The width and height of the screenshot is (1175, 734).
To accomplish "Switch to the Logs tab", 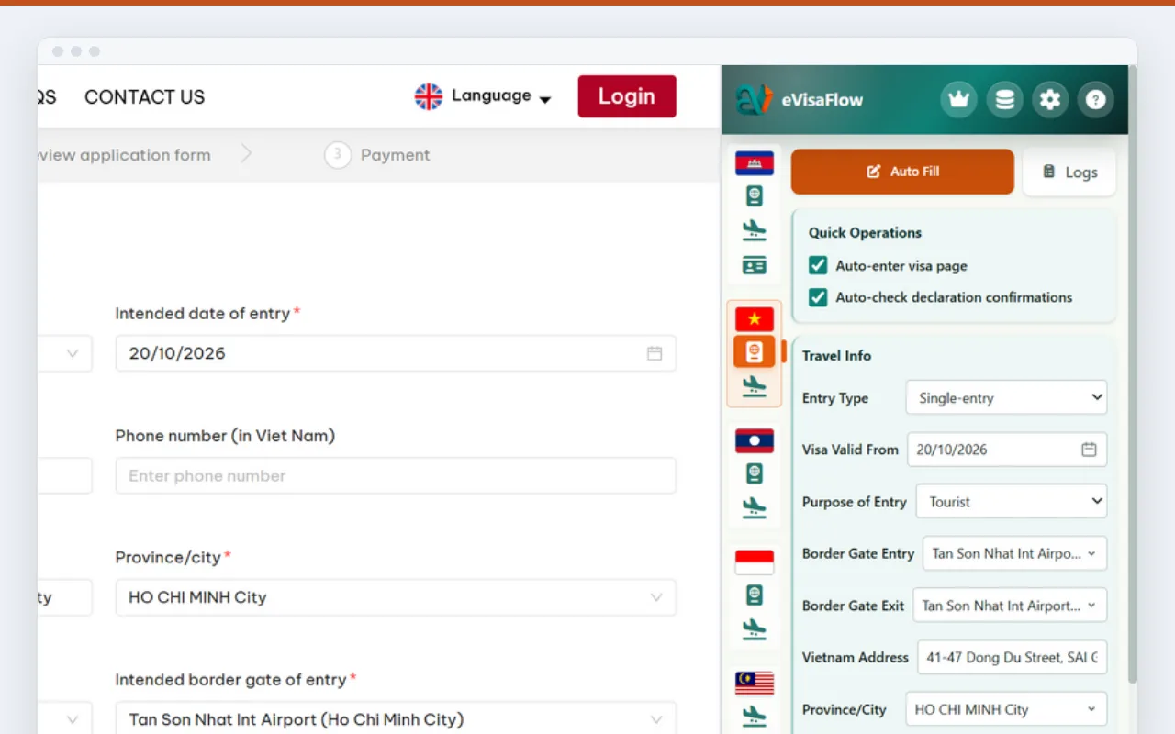I will [x=1069, y=172].
